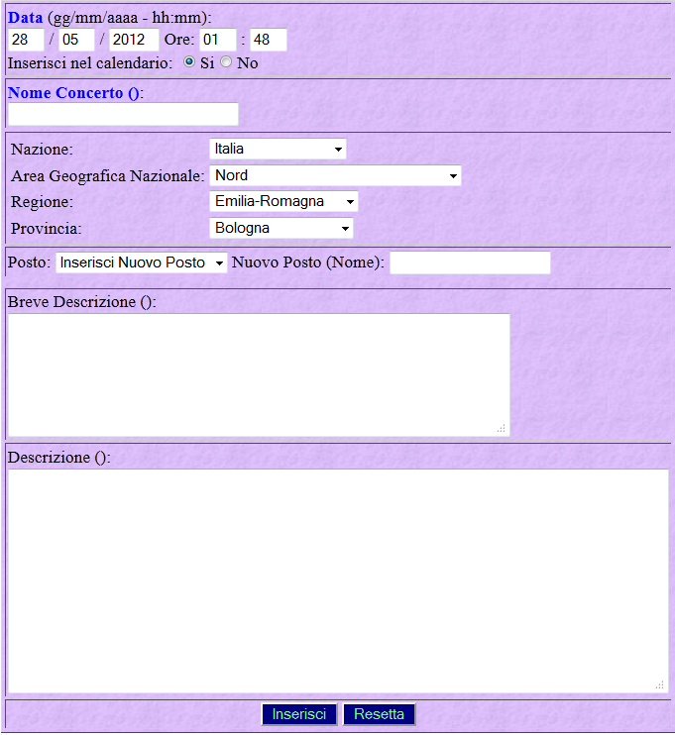Image resolution: width=675 pixels, height=735 pixels.
Task: Click the Nome Concerto text field
Action: click(123, 114)
